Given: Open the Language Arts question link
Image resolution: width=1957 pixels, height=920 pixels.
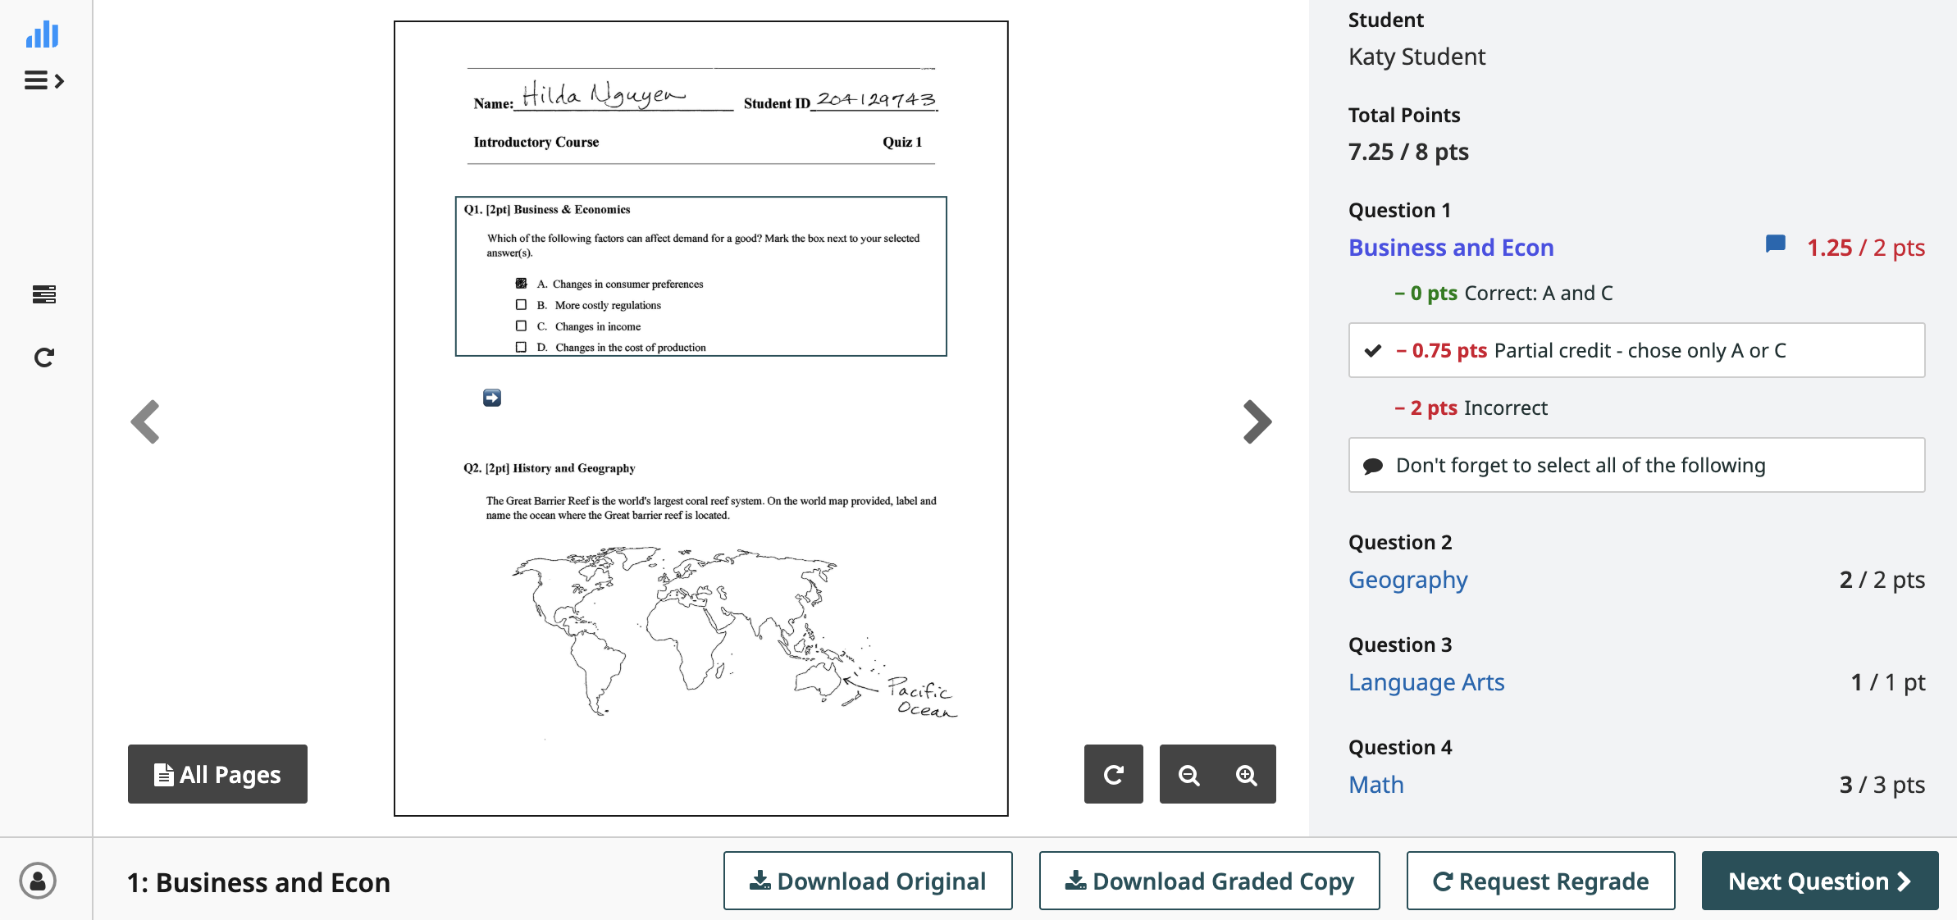Looking at the screenshot, I should (1426, 682).
